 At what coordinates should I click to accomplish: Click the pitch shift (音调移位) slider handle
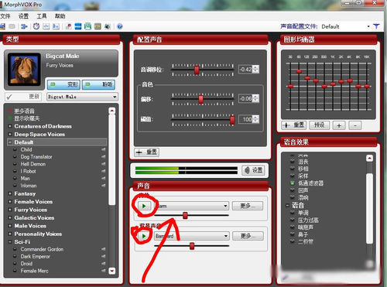pyautogui.click(x=197, y=70)
